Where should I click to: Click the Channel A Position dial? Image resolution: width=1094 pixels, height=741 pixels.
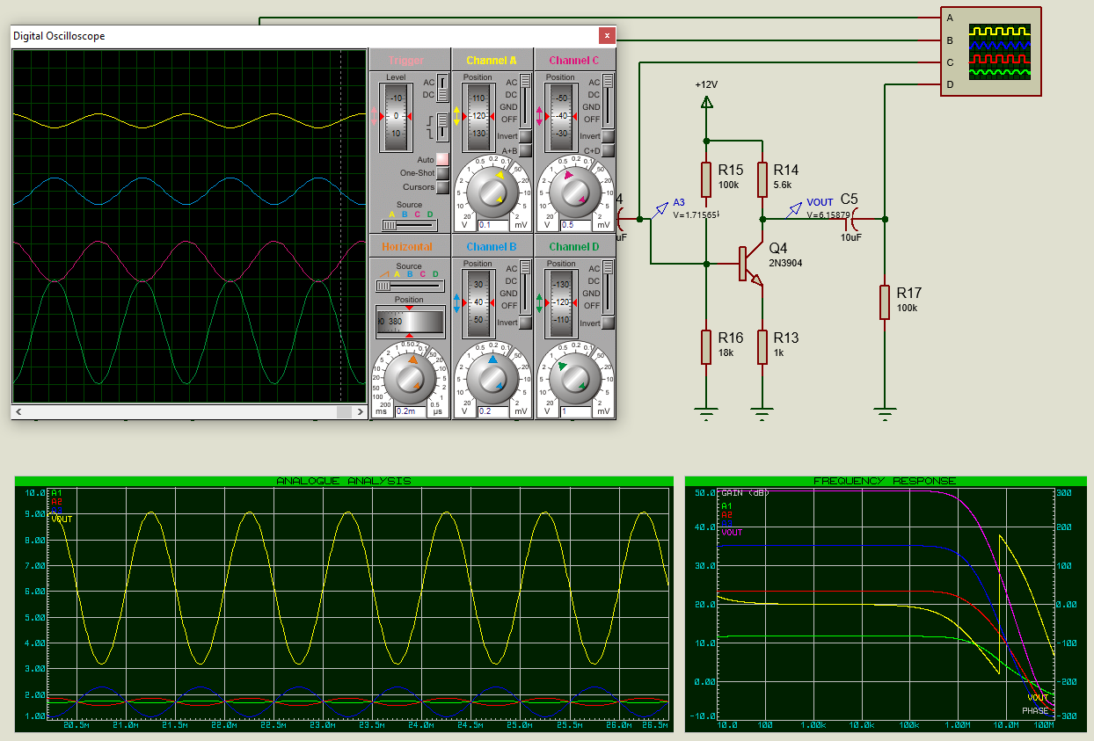pyautogui.click(x=478, y=116)
